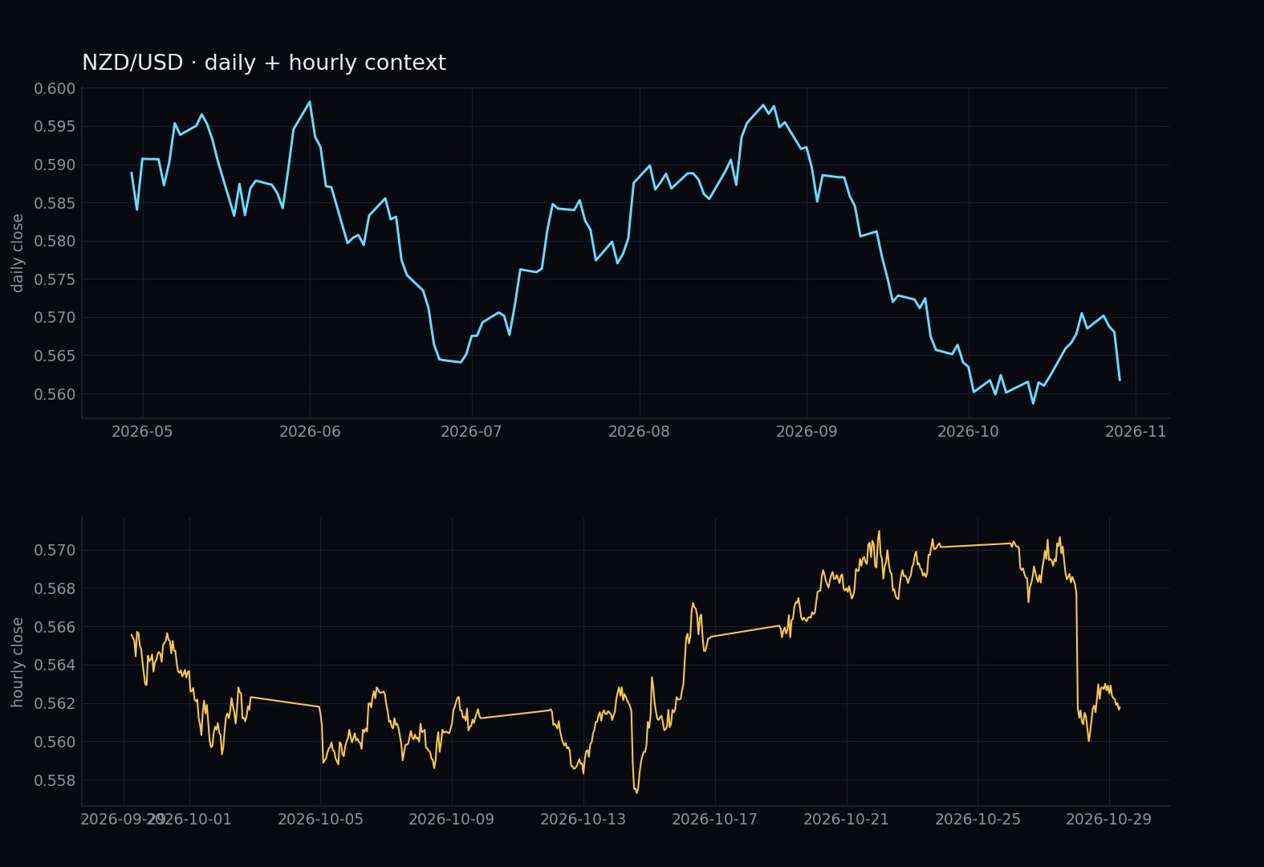
Task: Click the 2026-11 date label
Action: click(x=1136, y=432)
